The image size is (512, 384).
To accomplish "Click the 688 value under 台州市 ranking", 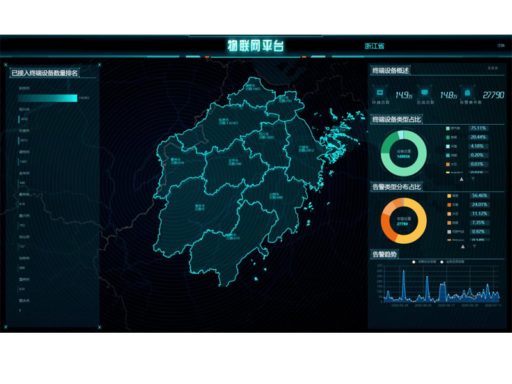I will tap(22, 268).
